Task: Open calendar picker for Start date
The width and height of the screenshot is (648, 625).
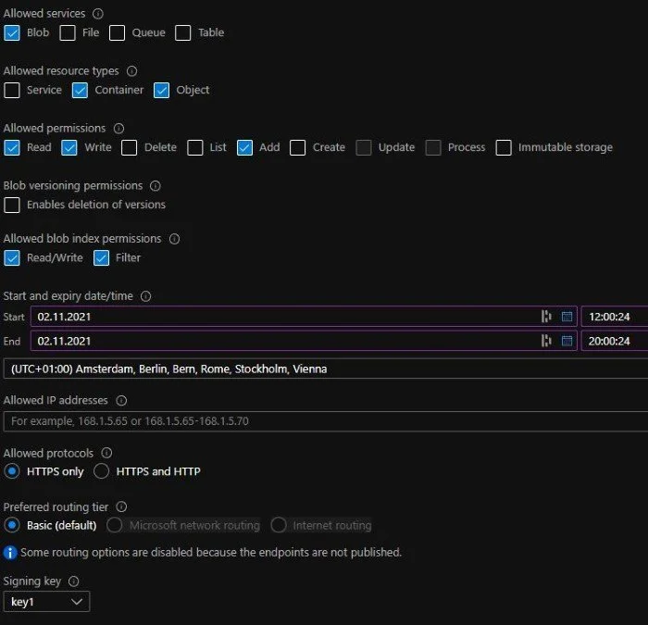Action: 567,317
